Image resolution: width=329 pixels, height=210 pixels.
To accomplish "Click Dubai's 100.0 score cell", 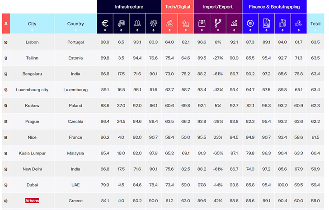I will click(282, 185).
